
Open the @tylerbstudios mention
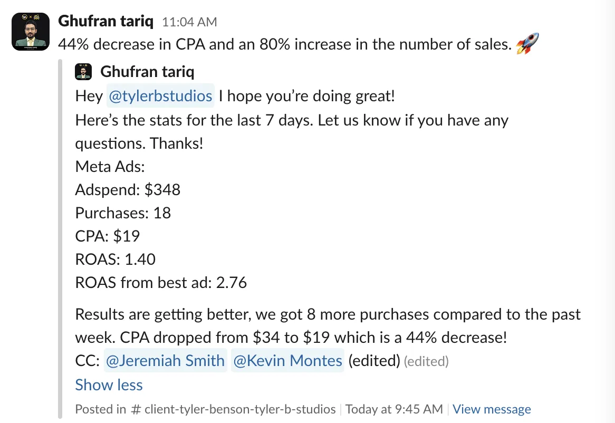tap(160, 95)
